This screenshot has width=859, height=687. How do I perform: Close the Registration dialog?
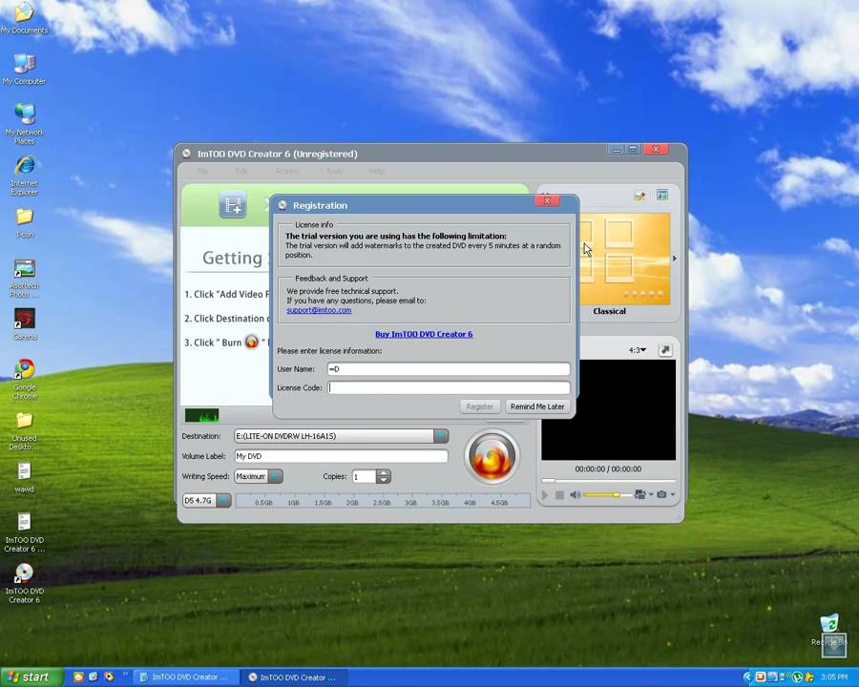click(547, 200)
